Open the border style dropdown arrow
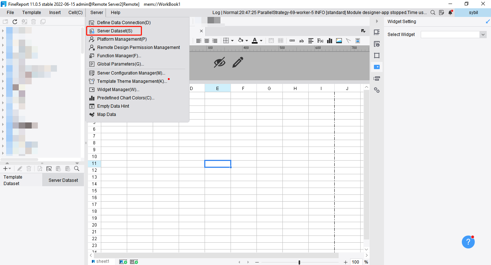The image size is (491, 265). (x=232, y=41)
